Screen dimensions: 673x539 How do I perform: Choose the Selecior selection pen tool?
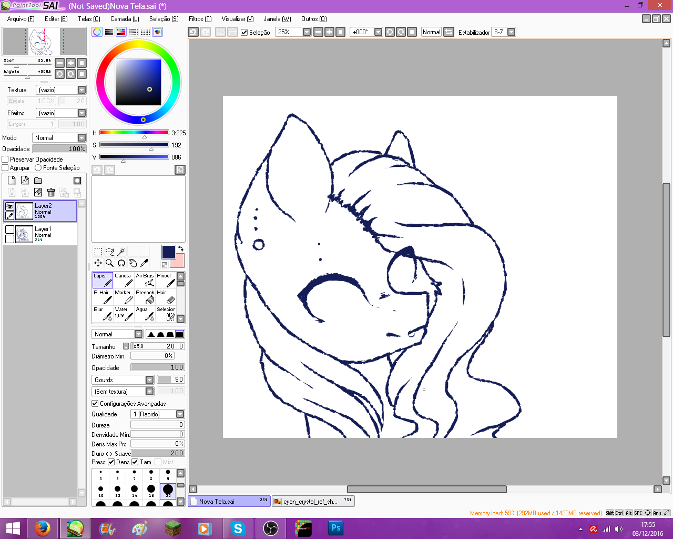pyautogui.click(x=166, y=314)
